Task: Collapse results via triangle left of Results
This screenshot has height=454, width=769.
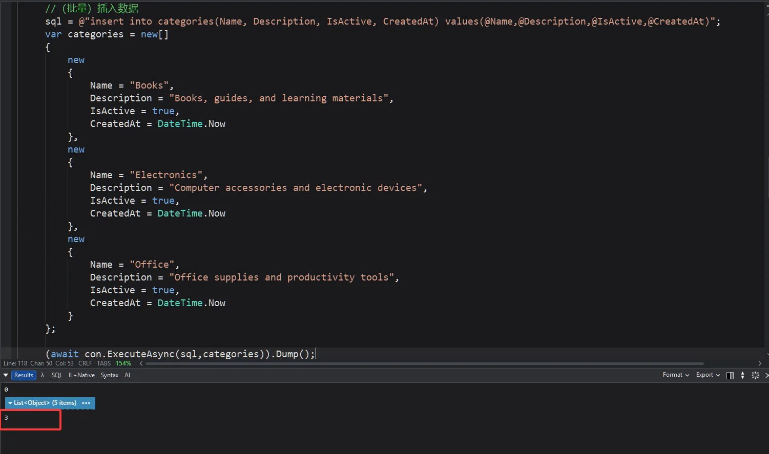Action: (x=6, y=375)
